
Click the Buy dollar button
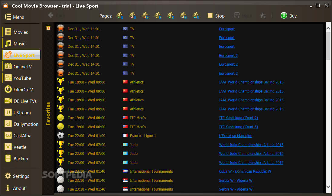click(x=288, y=16)
